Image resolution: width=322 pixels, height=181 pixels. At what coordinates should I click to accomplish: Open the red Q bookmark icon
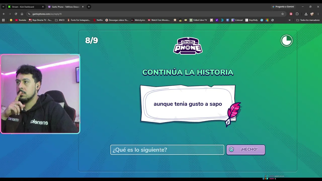211,20
